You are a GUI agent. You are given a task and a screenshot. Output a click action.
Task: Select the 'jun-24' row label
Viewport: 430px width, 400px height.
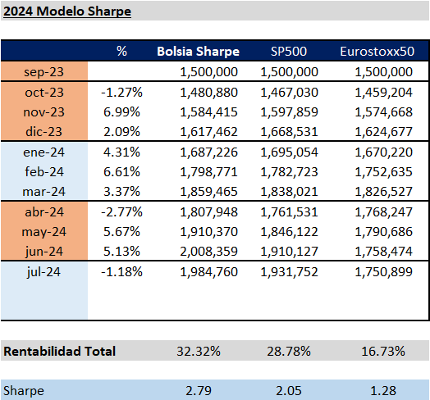(x=43, y=252)
